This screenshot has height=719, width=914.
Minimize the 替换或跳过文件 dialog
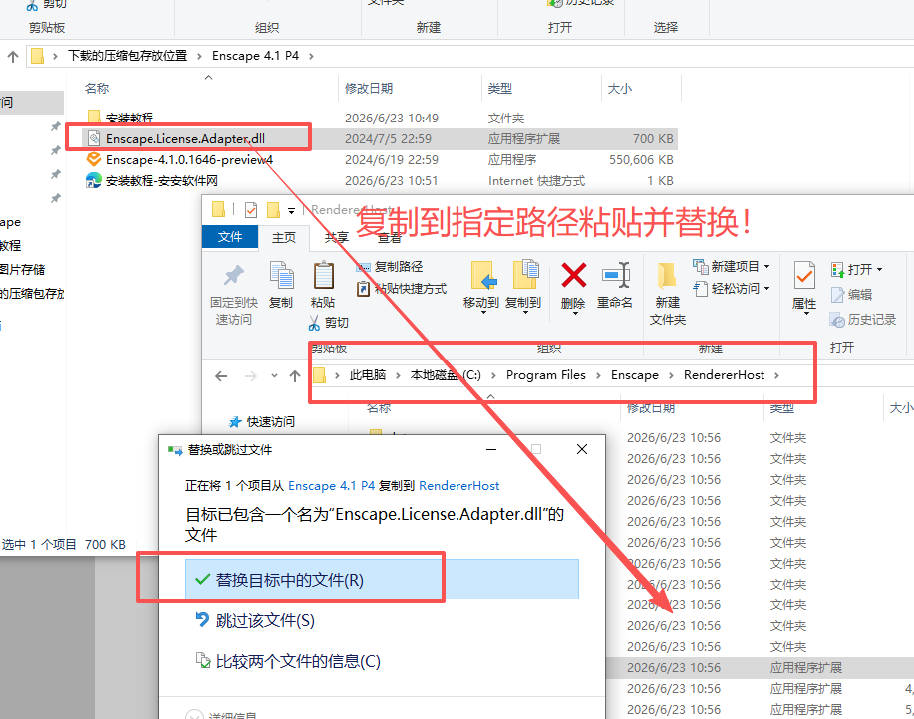[x=491, y=449]
